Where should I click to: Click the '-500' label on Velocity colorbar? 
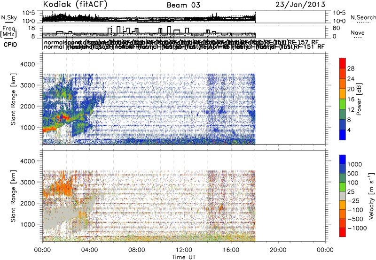(x=355, y=219)
